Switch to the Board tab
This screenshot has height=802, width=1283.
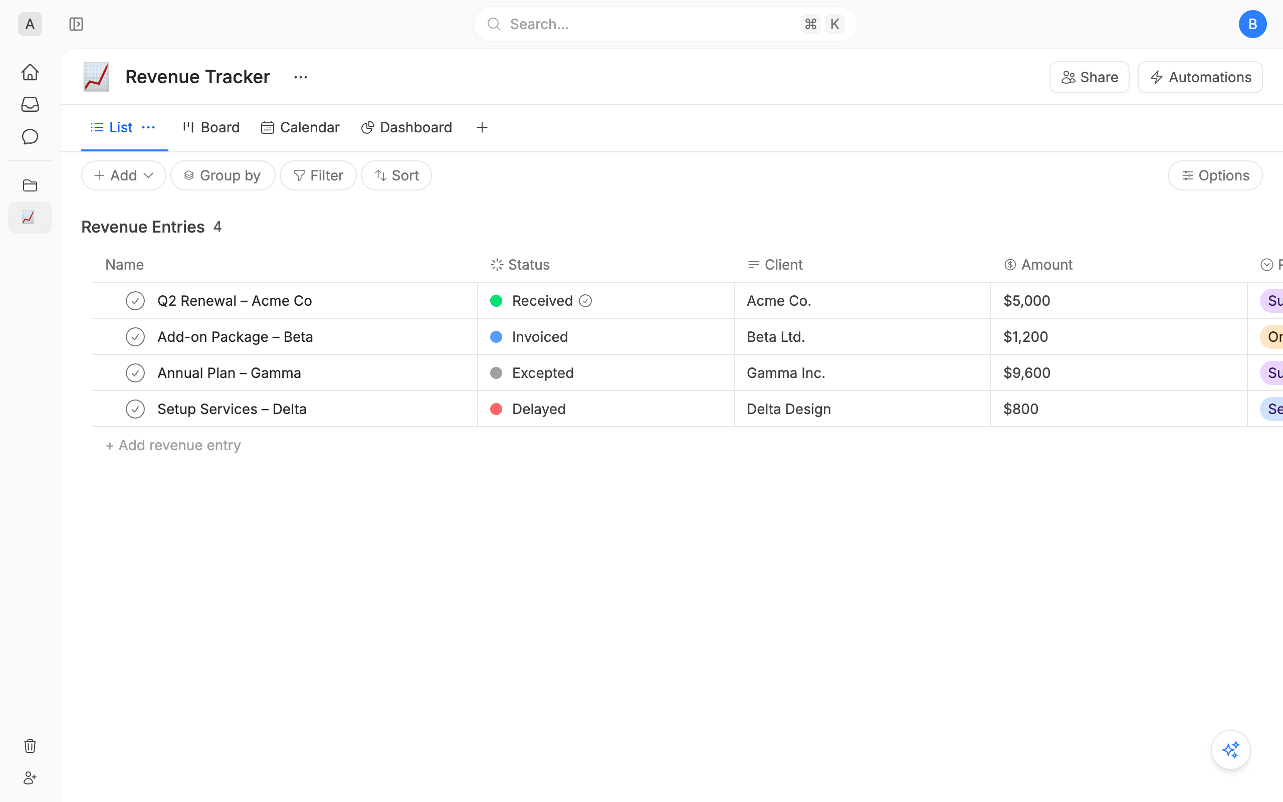211,127
